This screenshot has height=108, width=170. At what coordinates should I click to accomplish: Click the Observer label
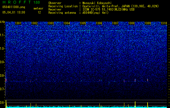(x=55, y=3)
